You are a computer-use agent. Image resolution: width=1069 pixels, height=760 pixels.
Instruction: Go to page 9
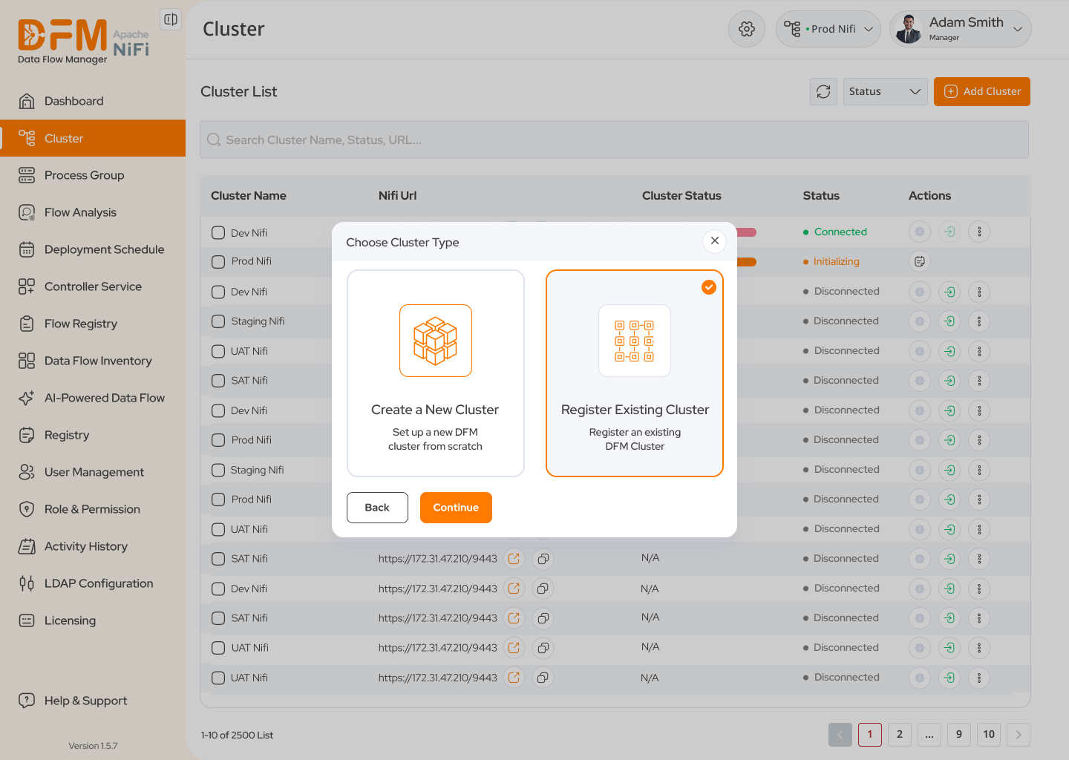pos(959,735)
